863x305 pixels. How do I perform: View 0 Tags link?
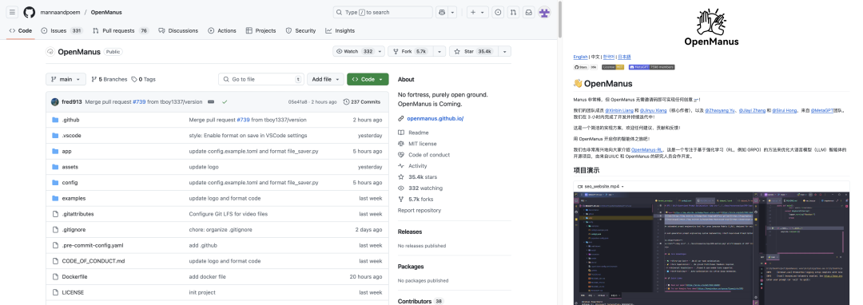click(x=144, y=79)
